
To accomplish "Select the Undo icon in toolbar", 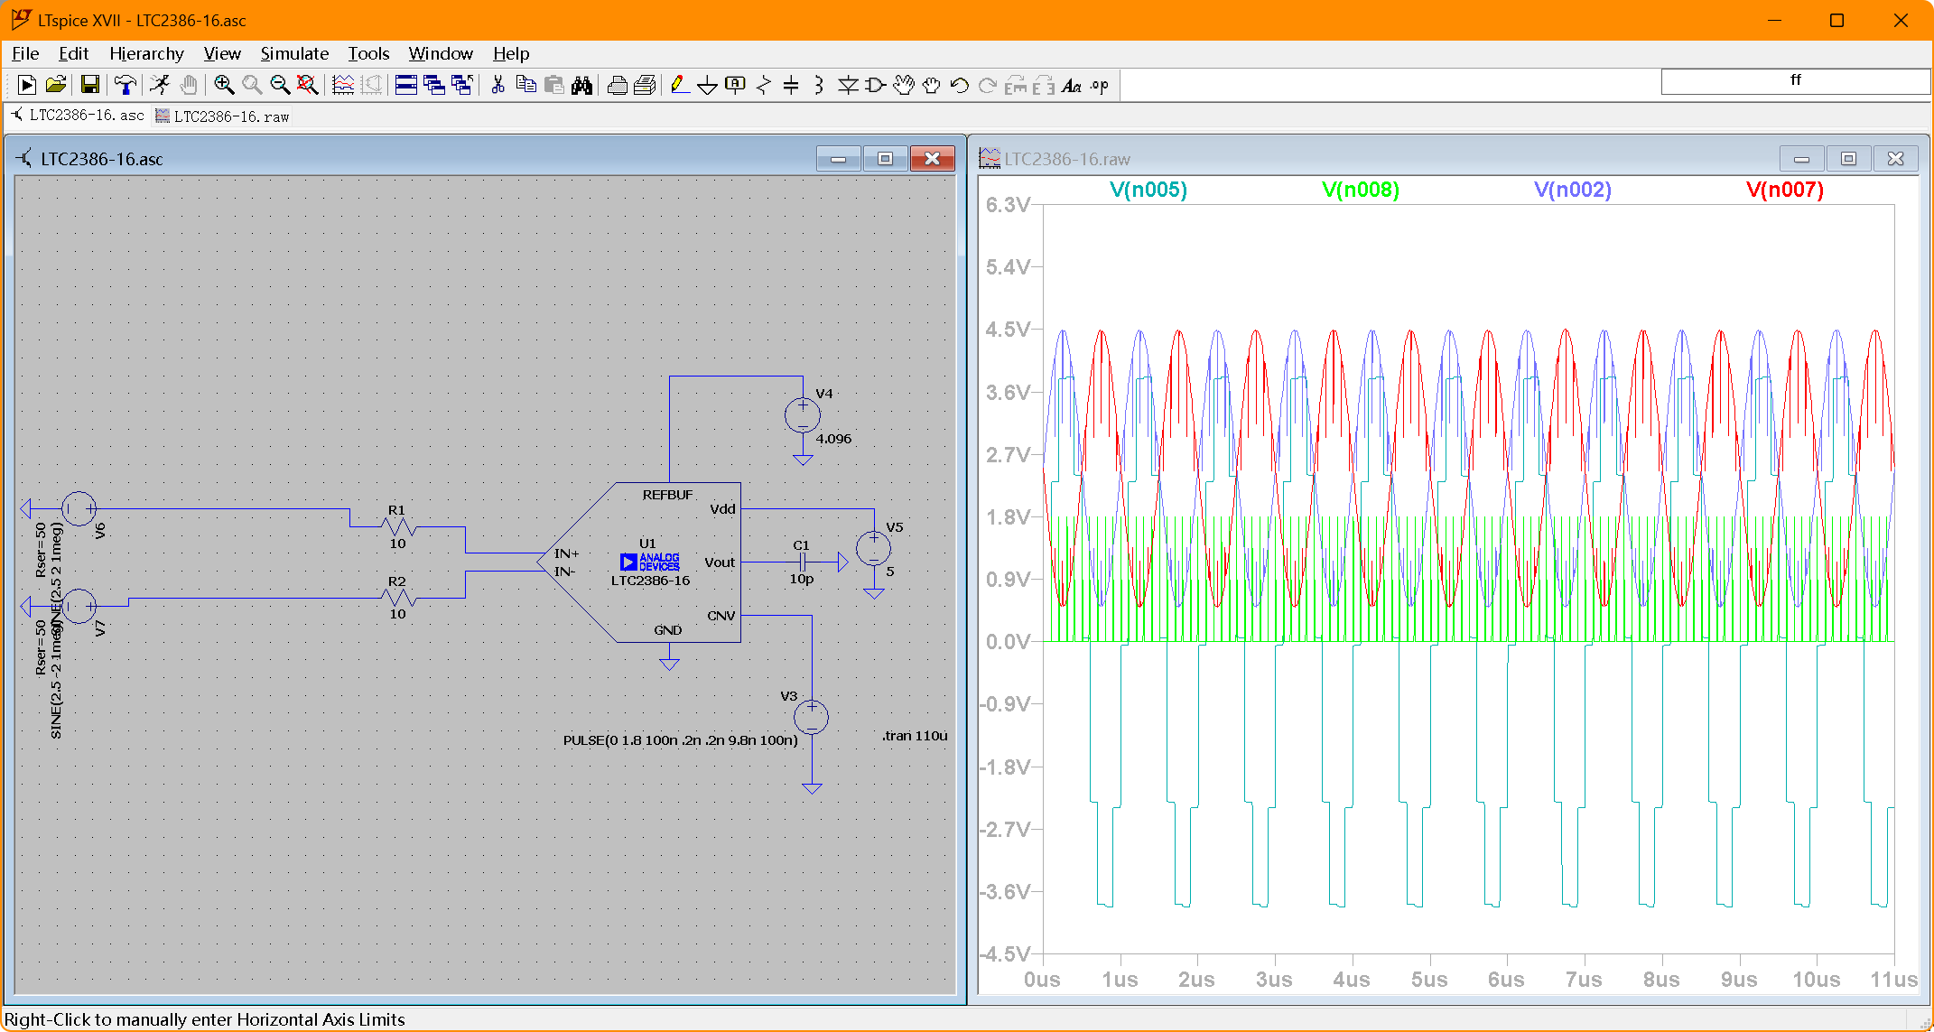I will click(959, 84).
